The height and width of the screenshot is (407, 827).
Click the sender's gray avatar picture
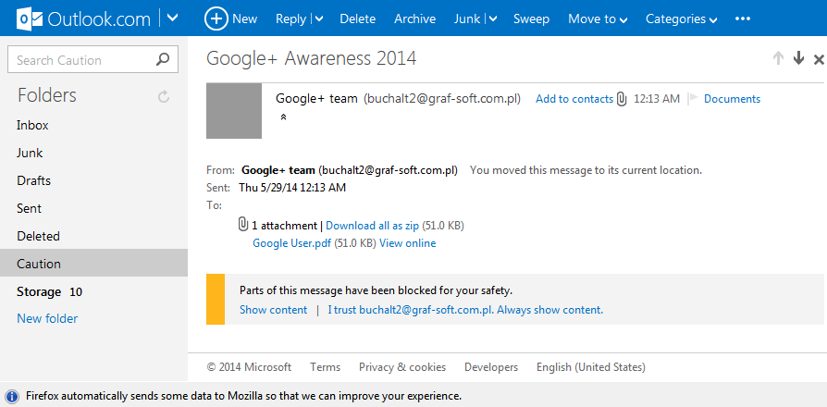pyautogui.click(x=234, y=111)
